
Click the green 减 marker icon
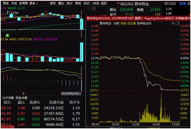(8, 36)
